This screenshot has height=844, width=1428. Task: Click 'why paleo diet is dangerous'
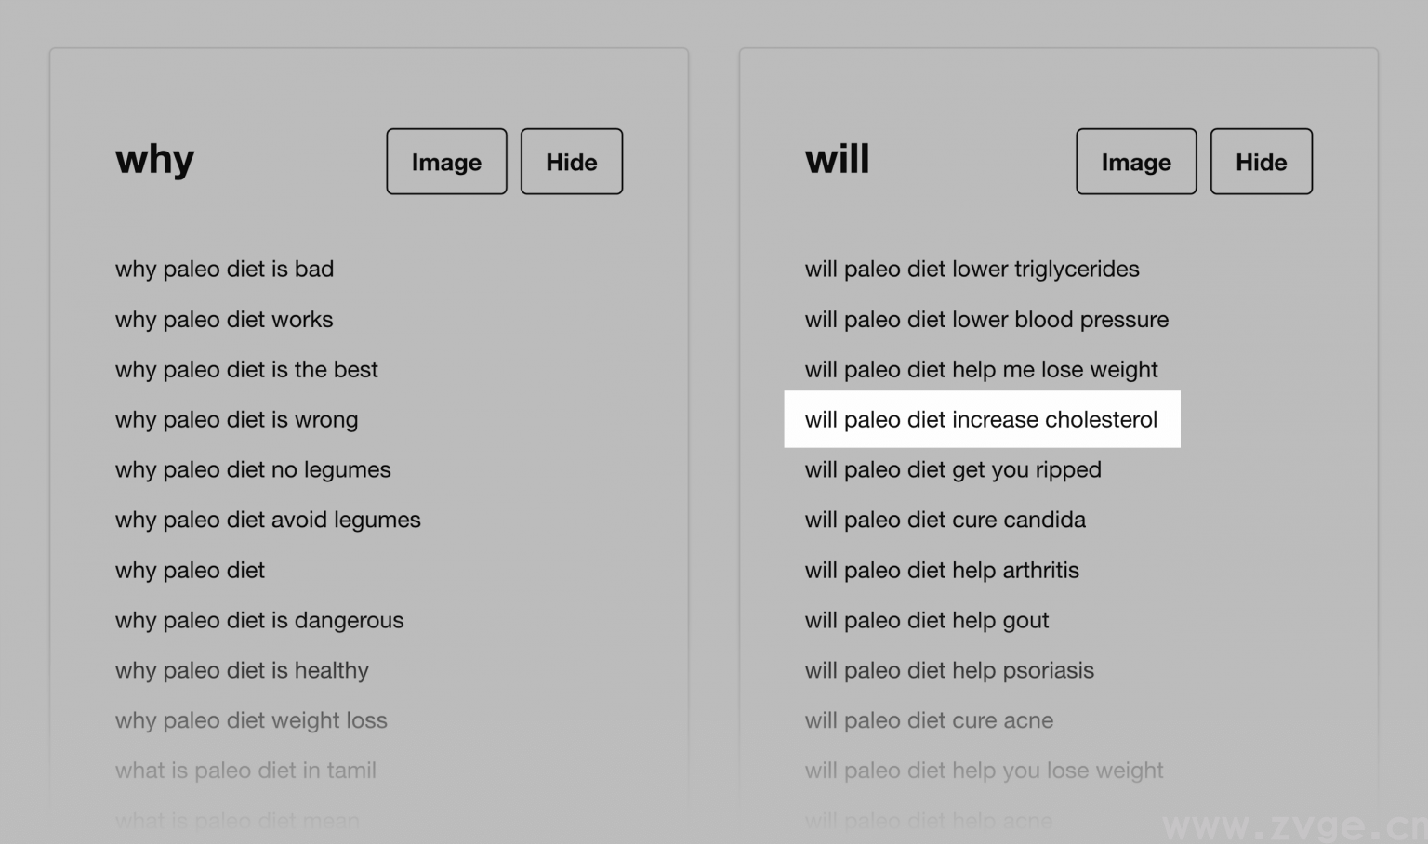(259, 621)
